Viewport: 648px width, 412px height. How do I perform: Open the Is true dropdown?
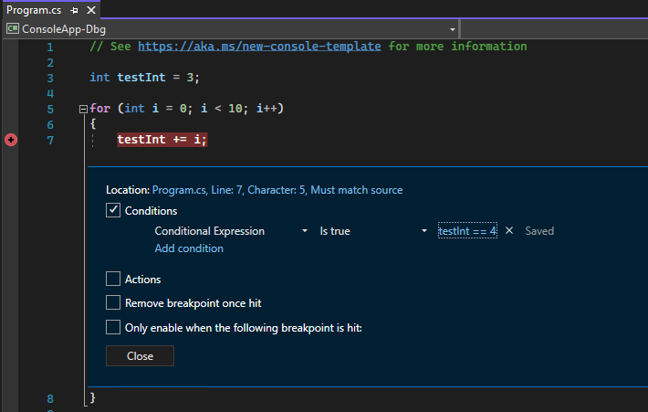tap(372, 231)
